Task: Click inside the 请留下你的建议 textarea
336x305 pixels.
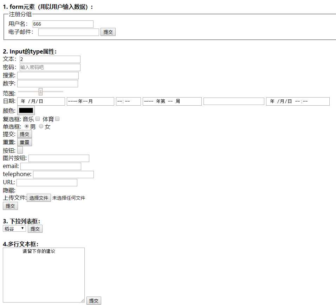Action: (44, 275)
